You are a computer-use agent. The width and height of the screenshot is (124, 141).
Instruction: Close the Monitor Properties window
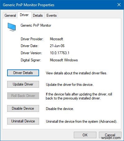click(x=119, y=5)
